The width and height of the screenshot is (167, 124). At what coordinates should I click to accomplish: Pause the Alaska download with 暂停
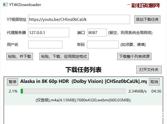[12, 82]
